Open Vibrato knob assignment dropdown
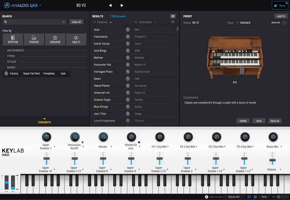 coord(111,147)
